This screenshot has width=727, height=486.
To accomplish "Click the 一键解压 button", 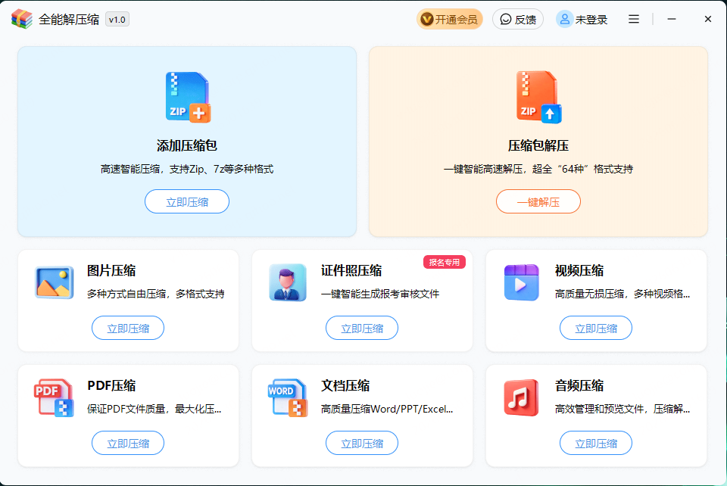I will click(538, 201).
